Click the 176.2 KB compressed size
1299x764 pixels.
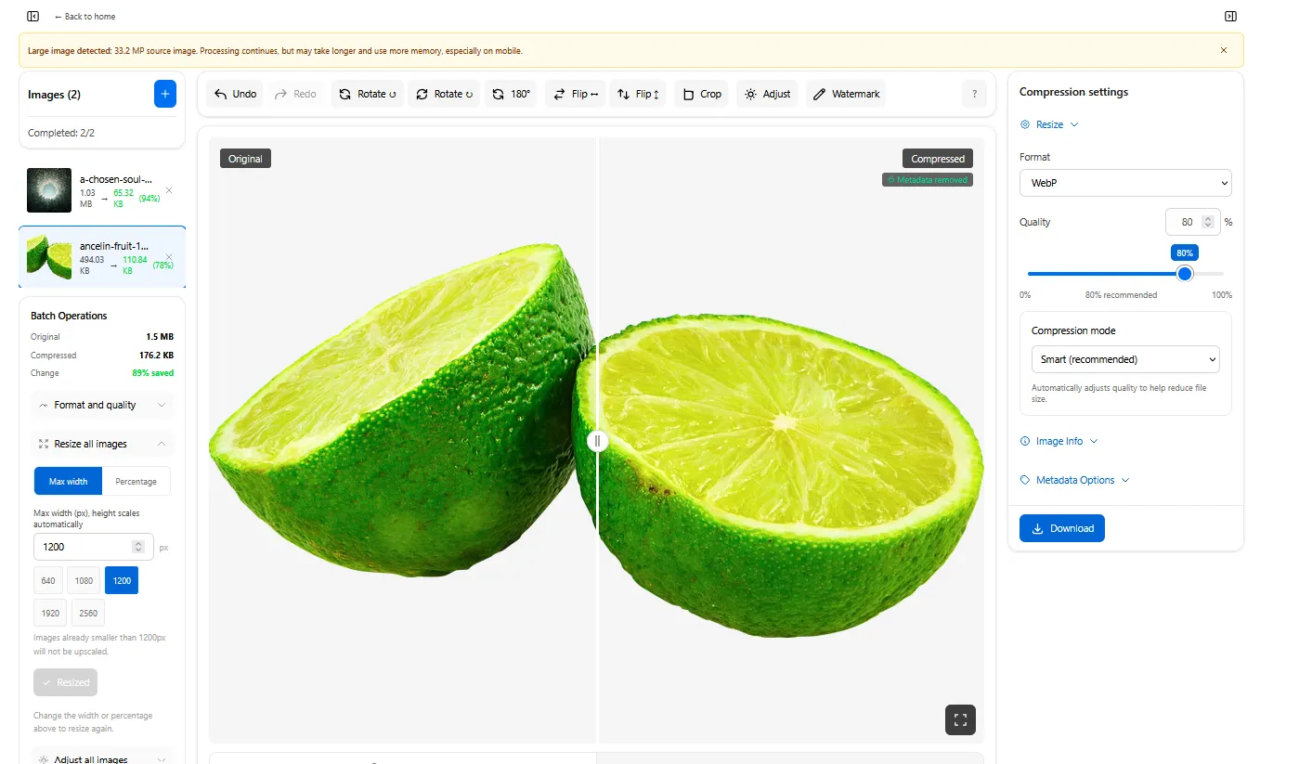point(157,356)
